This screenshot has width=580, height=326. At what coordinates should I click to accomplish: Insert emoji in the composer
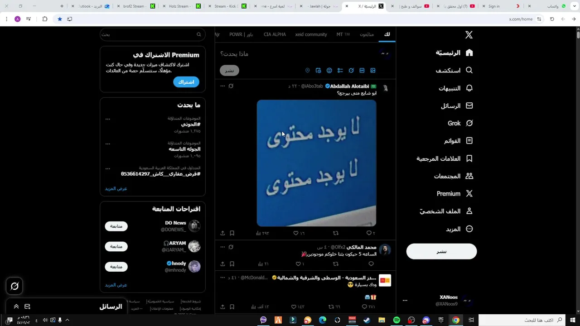[x=329, y=71]
